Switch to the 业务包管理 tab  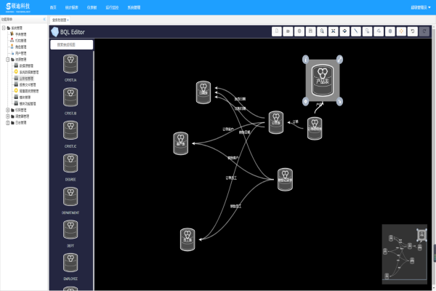point(59,20)
